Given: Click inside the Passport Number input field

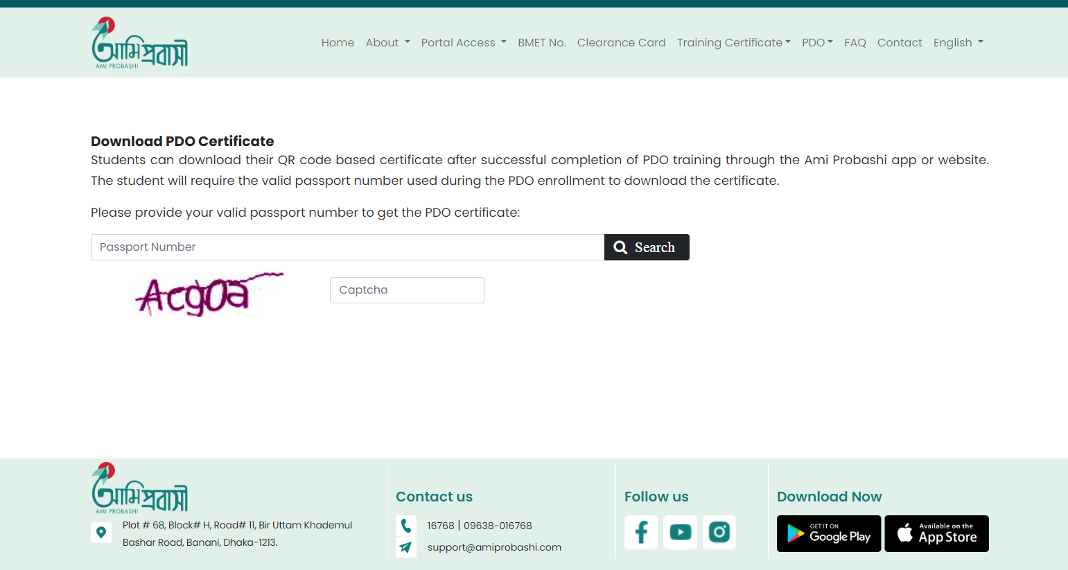Looking at the screenshot, I should click(x=347, y=247).
